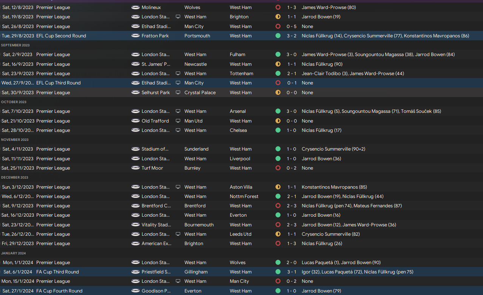Click the TV icon in the Aston Villa row
Viewport: 483px width, 295px height.
coord(178,187)
